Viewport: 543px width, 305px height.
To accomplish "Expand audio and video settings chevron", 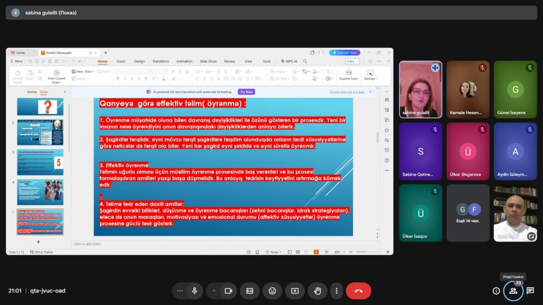I will (x=214, y=291).
